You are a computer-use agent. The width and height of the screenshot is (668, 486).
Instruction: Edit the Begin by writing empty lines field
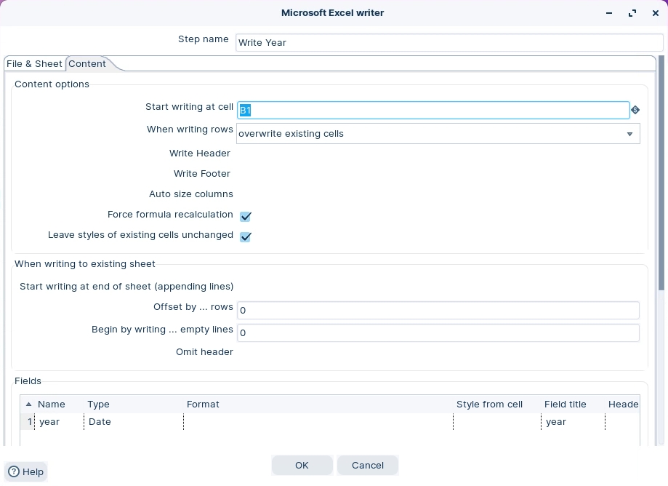(x=438, y=332)
